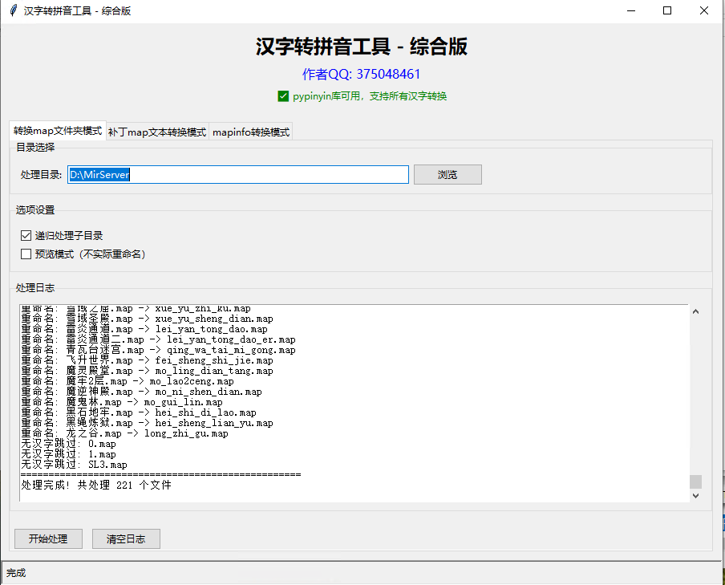Minimize the 汉字转拼音工具 window
This screenshot has width=725, height=585.
click(631, 10)
